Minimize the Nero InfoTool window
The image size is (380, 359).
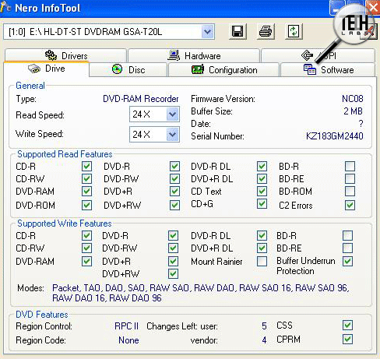(337, 8)
